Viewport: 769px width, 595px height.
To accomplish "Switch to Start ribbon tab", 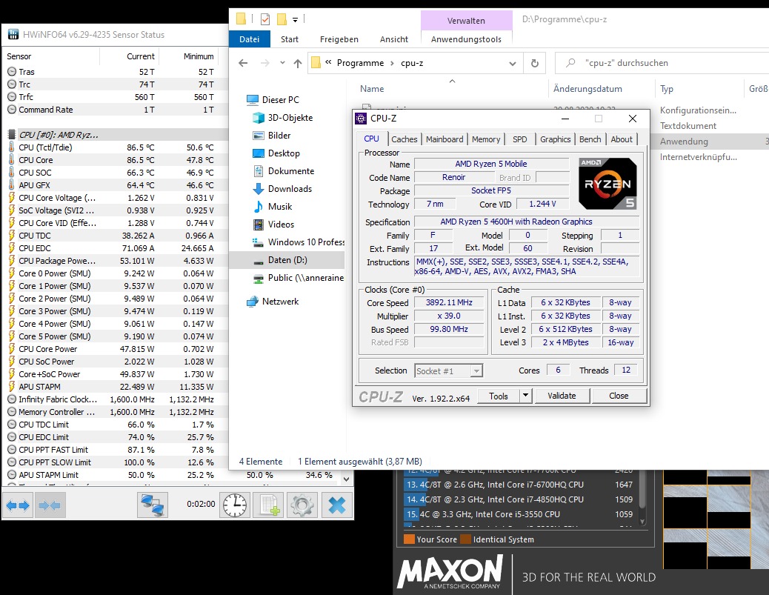I will click(x=290, y=39).
